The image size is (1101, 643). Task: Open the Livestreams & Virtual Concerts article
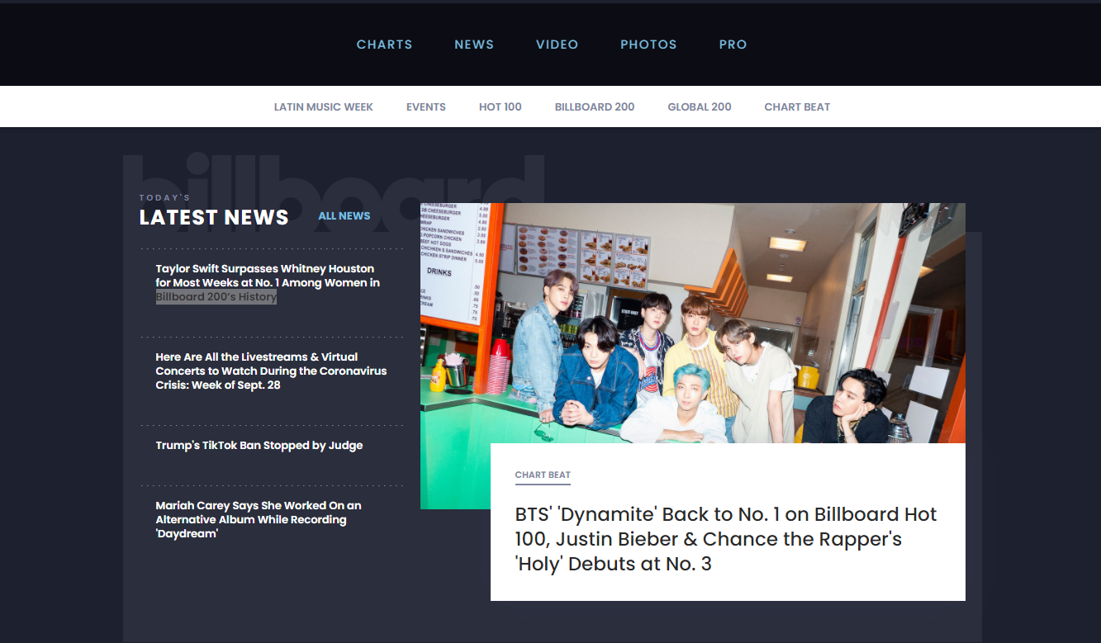pyautogui.click(x=271, y=371)
